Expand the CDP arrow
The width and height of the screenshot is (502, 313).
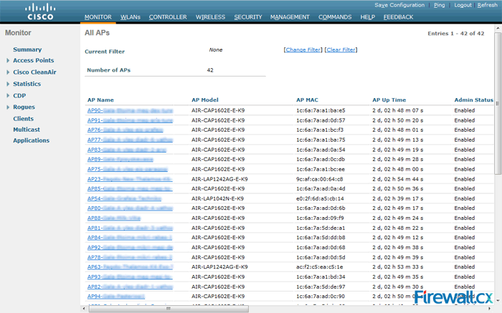[8, 95]
